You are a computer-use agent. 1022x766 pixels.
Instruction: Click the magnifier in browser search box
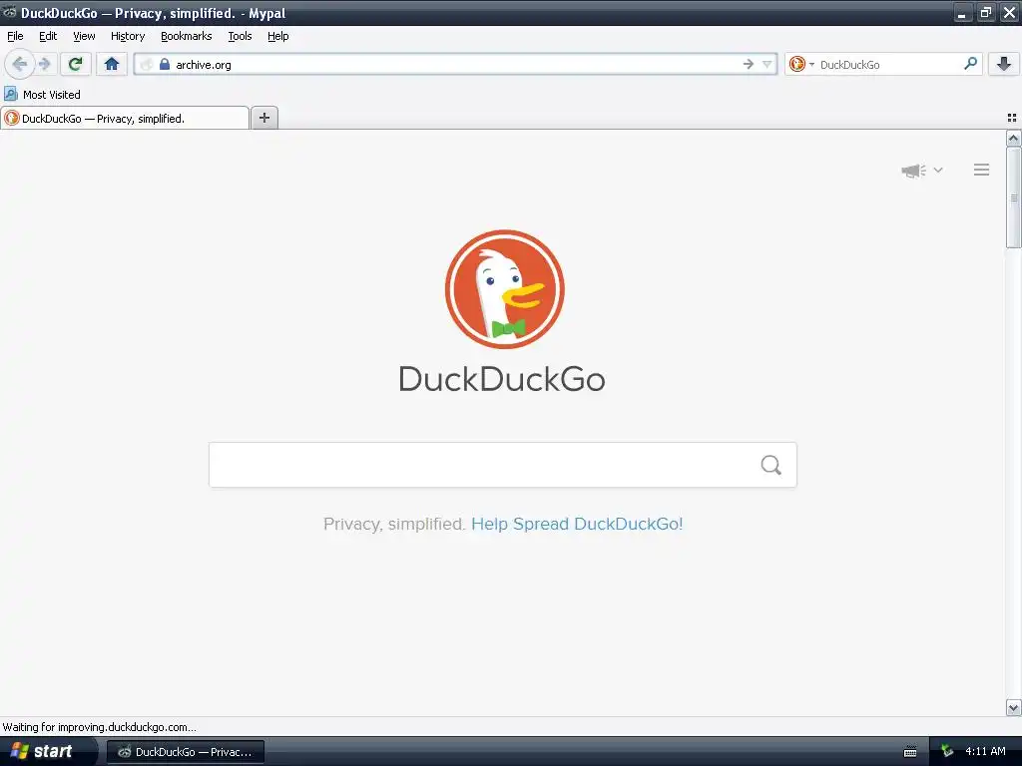(970, 64)
